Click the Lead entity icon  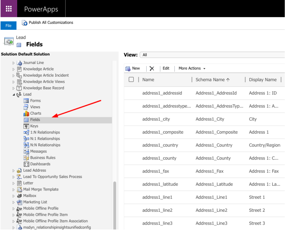tap(19, 95)
